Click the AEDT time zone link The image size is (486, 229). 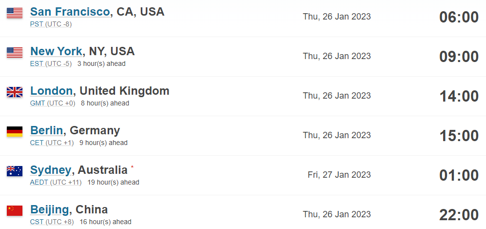[39, 183]
